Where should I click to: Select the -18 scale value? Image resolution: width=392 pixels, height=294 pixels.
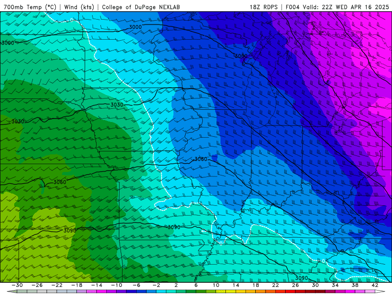pos(77,285)
